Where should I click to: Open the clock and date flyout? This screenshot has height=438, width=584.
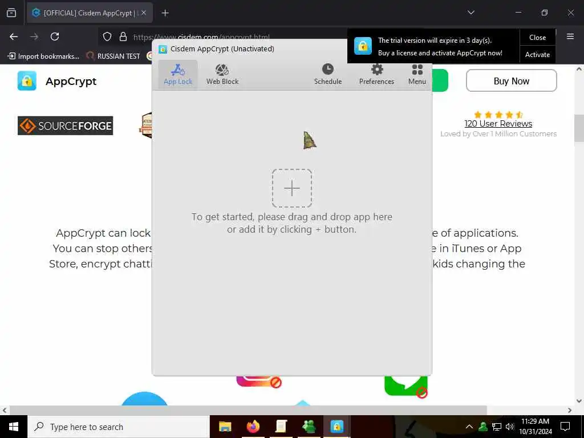point(535,427)
